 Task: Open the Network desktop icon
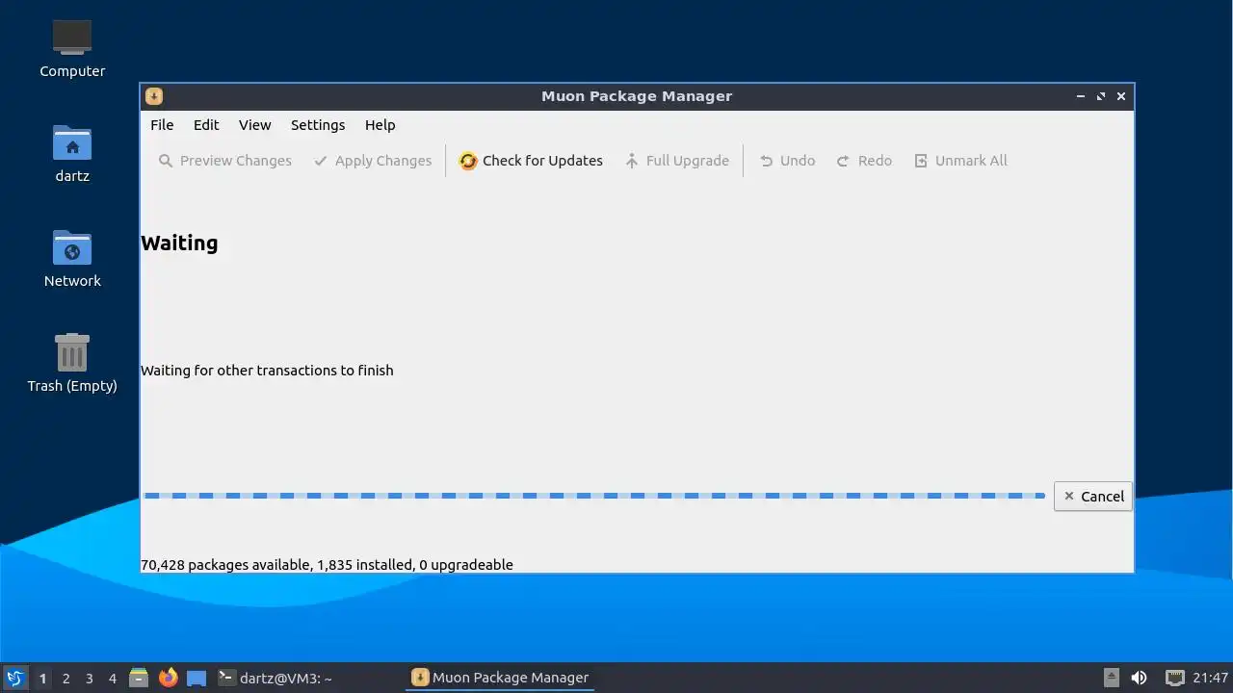pyautogui.click(x=72, y=258)
